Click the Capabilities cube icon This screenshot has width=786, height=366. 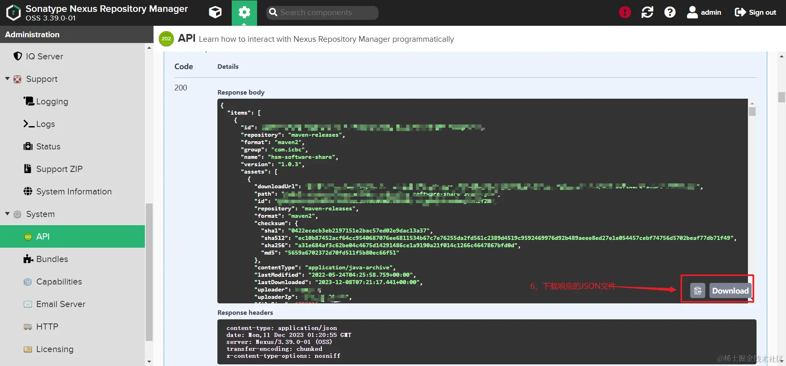pyautogui.click(x=27, y=282)
